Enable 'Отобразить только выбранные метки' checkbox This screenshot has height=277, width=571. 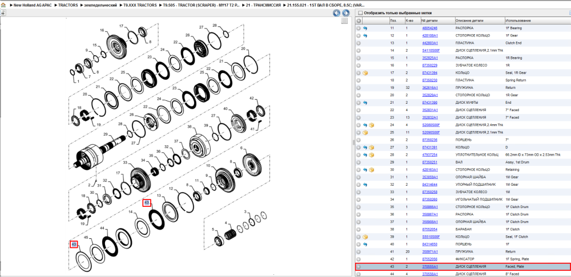(x=360, y=13)
